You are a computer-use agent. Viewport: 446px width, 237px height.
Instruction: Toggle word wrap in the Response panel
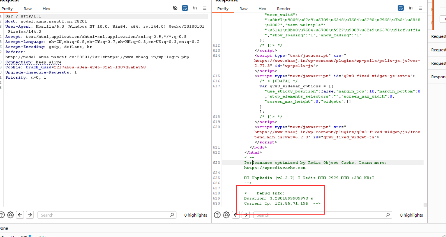coord(401,8)
